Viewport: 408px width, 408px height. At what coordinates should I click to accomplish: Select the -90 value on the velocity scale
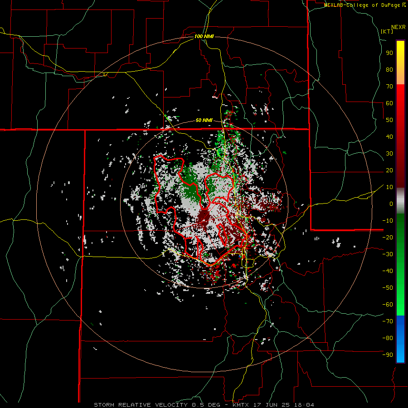[x=388, y=355]
